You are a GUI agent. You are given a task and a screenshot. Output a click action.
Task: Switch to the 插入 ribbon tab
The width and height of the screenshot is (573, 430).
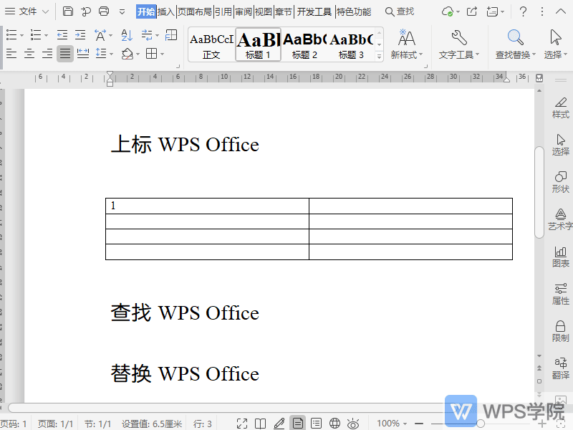[x=165, y=11]
